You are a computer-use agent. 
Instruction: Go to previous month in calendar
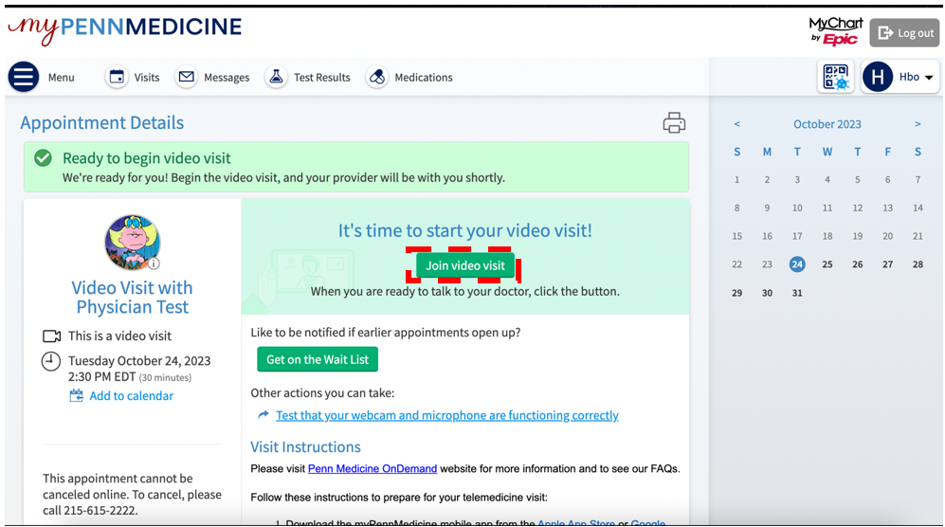point(736,123)
